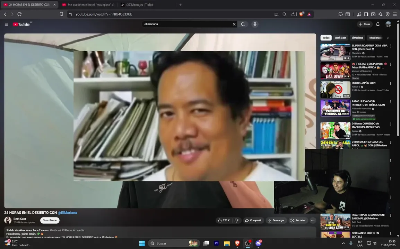This screenshot has width=400, height=249.
Task: Click the taskbar Buscar search box
Action: [x=174, y=243]
